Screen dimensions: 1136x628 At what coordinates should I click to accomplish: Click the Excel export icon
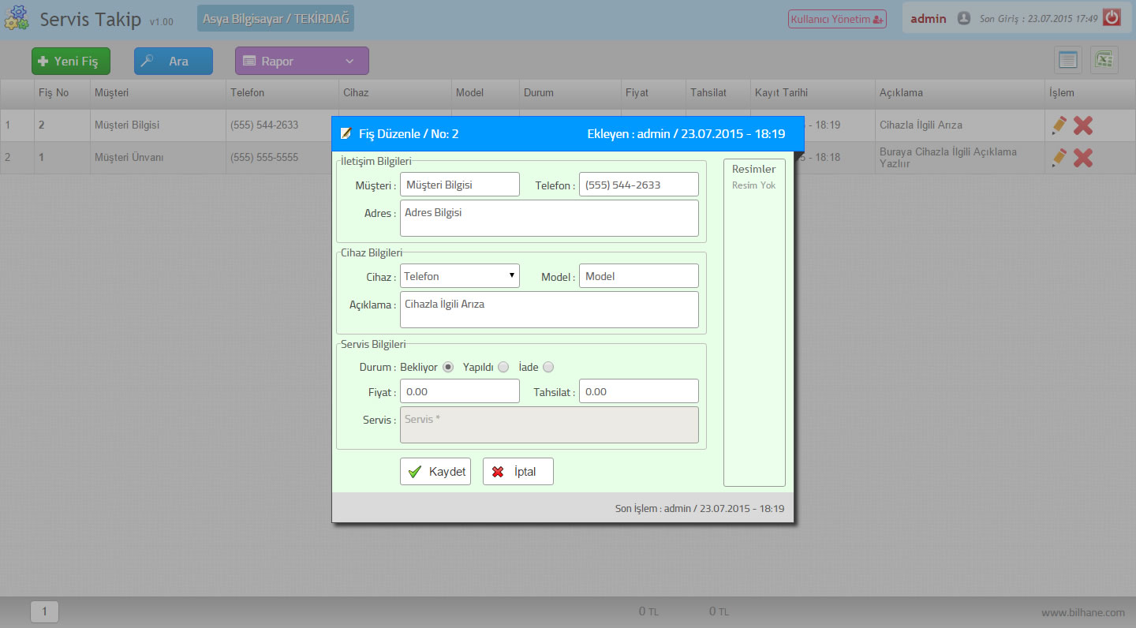tap(1104, 61)
